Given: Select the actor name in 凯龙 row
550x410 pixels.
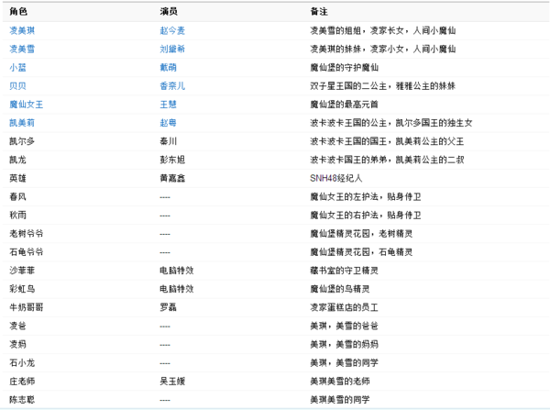Looking at the screenshot, I should (172, 160).
